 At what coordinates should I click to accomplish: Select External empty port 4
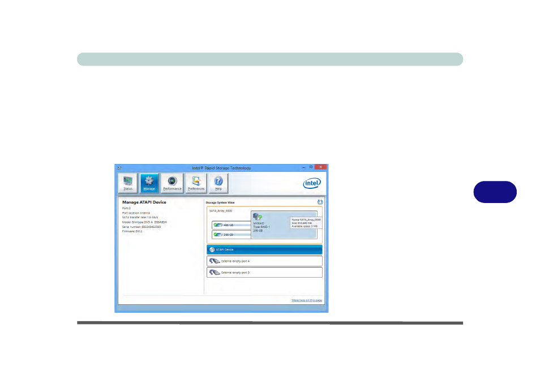(x=264, y=261)
